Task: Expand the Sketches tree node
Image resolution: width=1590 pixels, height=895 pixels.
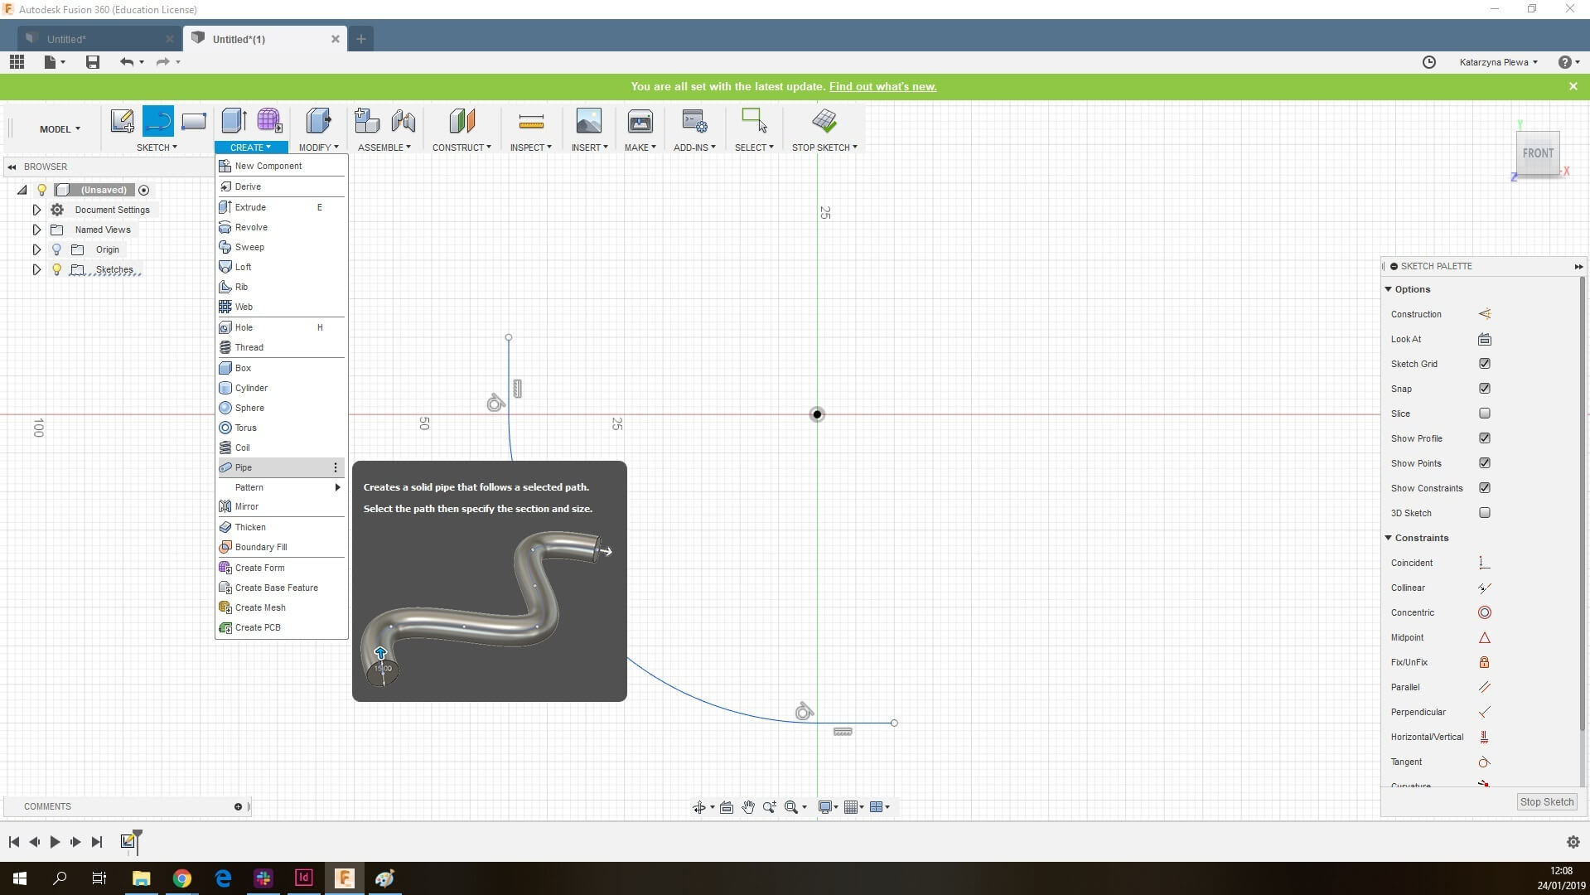Action: click(36, 269)
